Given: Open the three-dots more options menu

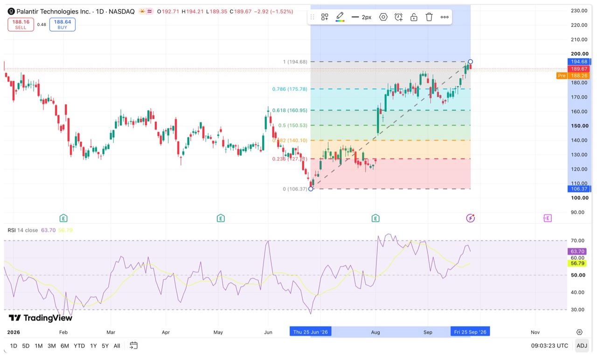Looking at the screenshot, I should [x=444, y=17].
